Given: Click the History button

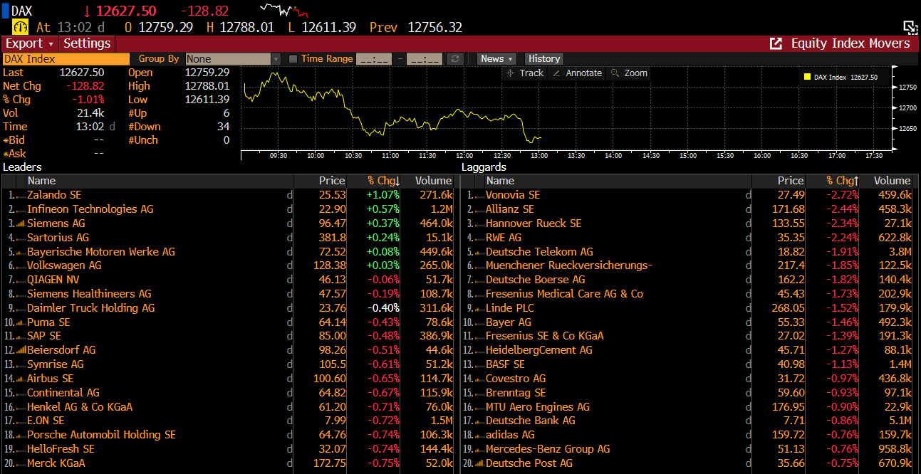Looking at the screenshot, I should 544,59.
